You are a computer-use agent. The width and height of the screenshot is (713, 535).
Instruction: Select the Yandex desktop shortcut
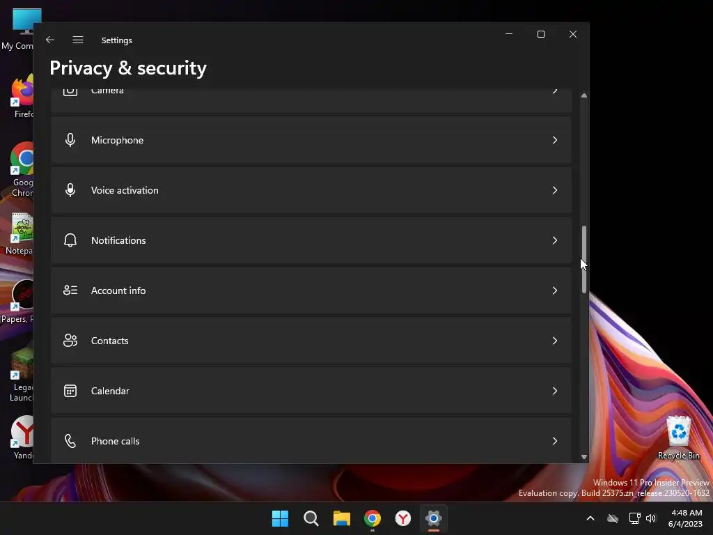point(23,437)
